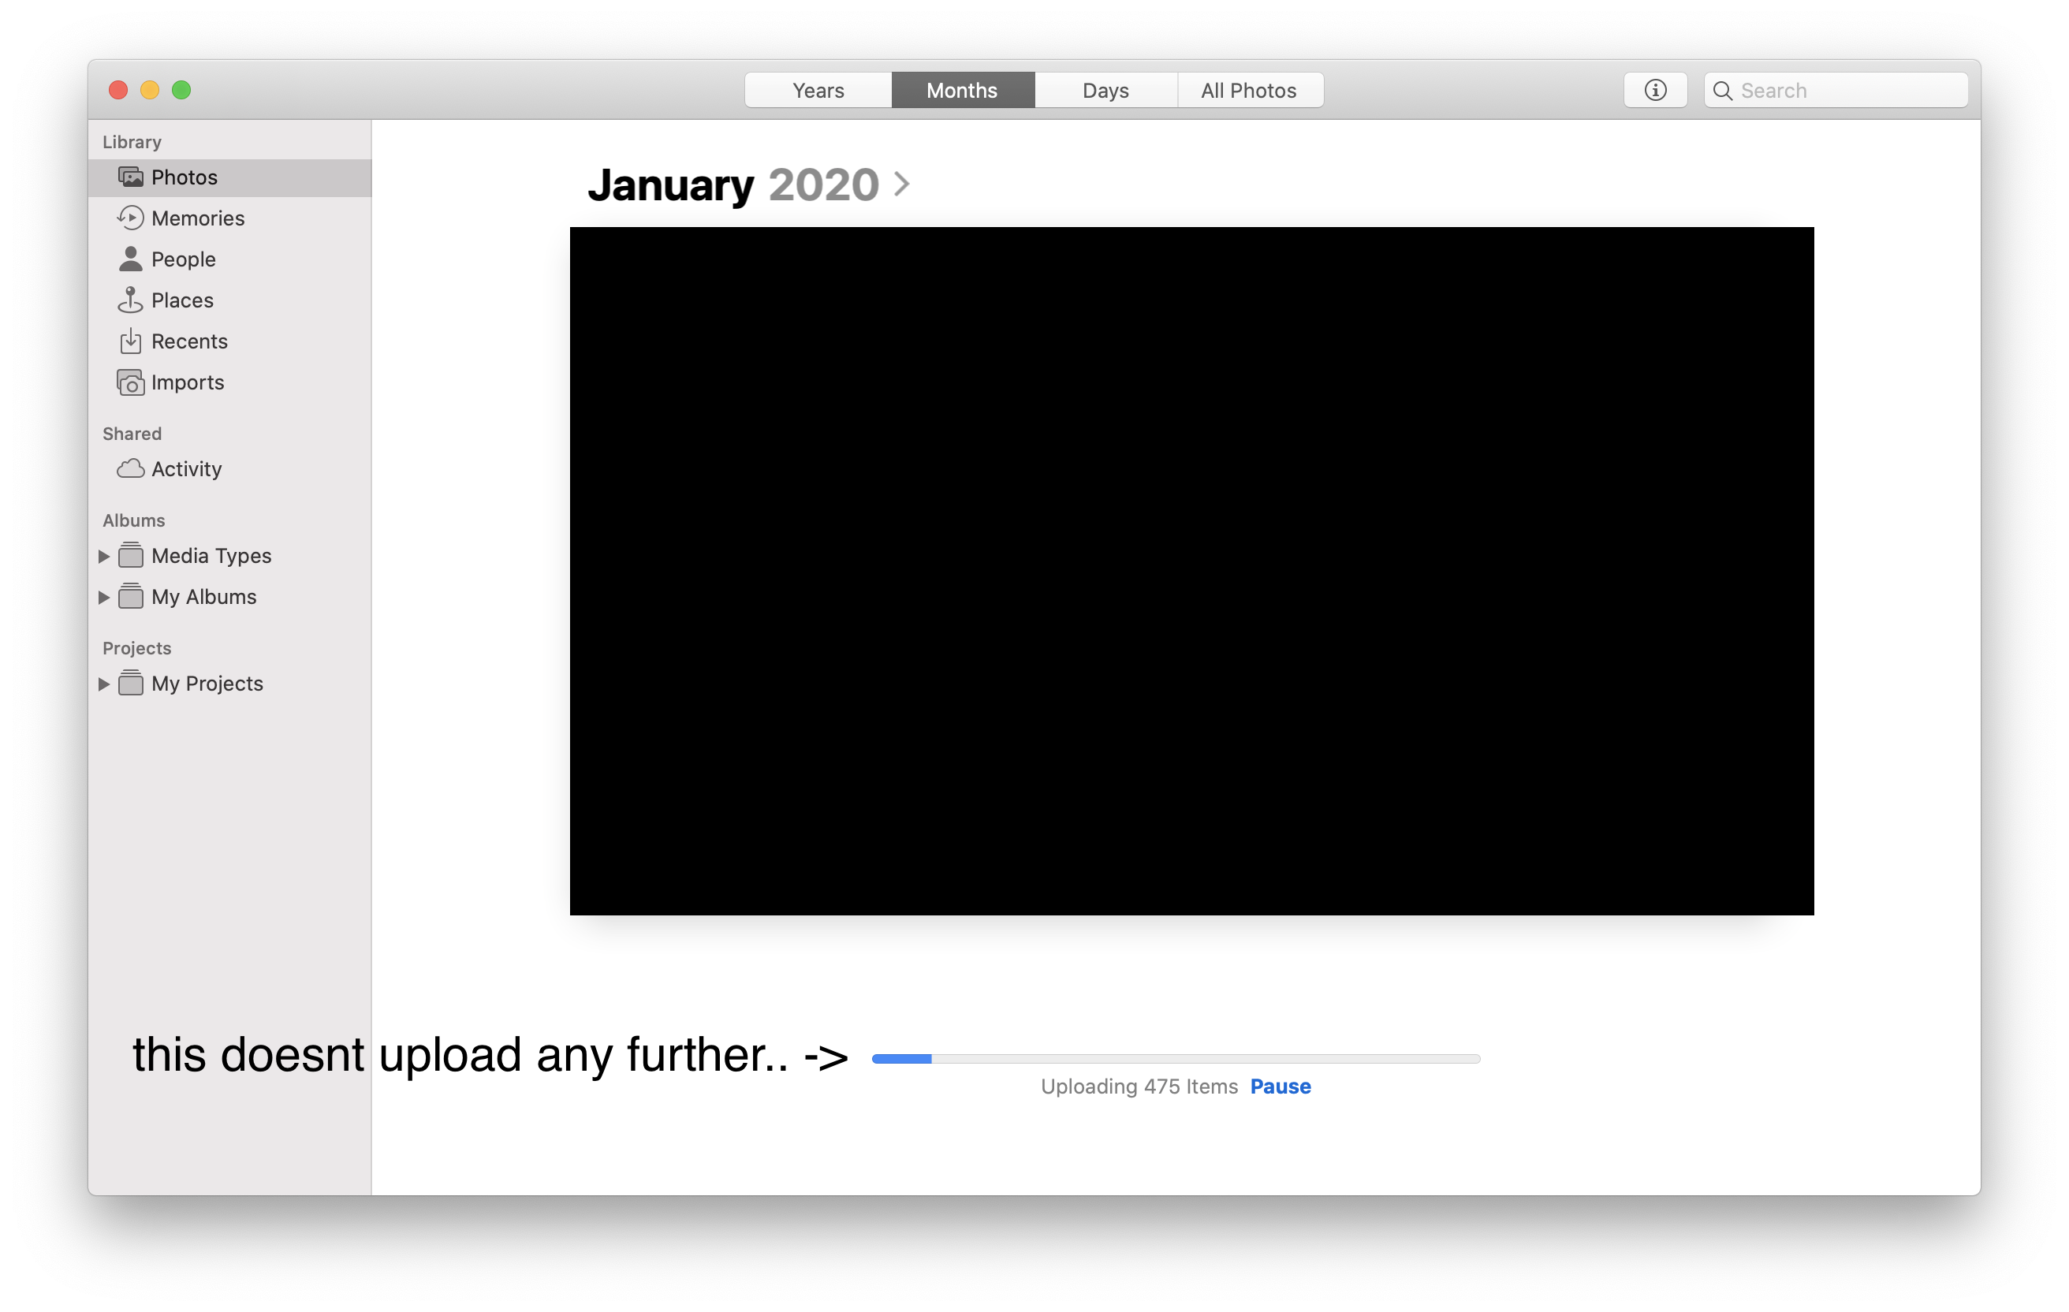Open the January 2020 photo thumbnail
Viewport: 2069px width, 1312px height.
1191,571
